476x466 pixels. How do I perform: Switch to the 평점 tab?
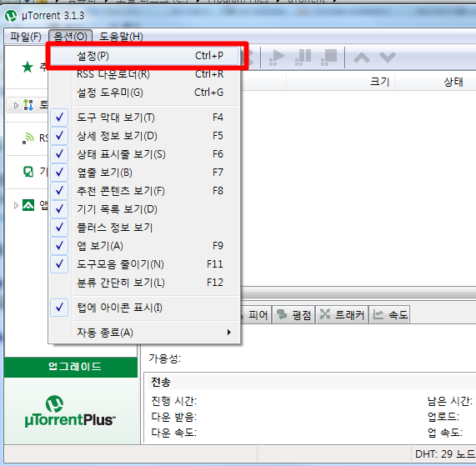click(x=293, y=315)
